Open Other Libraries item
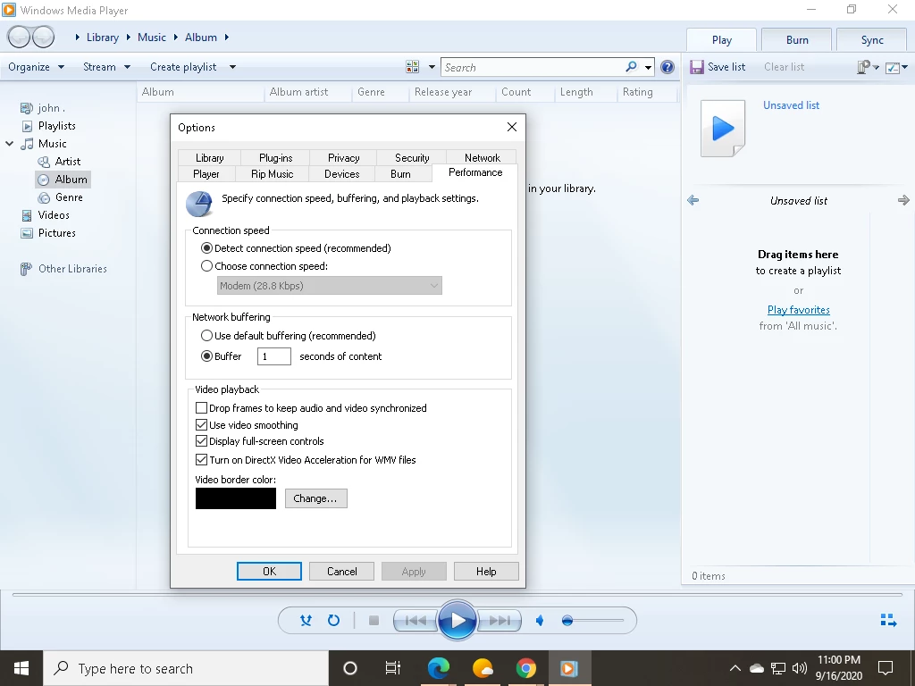Screen dimensions: 915x686 click(x=72, y=269)
